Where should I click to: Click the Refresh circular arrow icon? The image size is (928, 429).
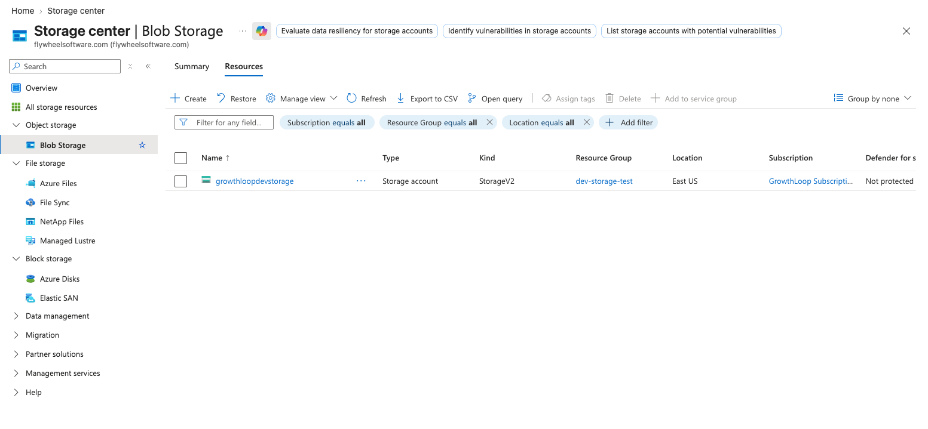pyautogui.click(x=351, y=98)
